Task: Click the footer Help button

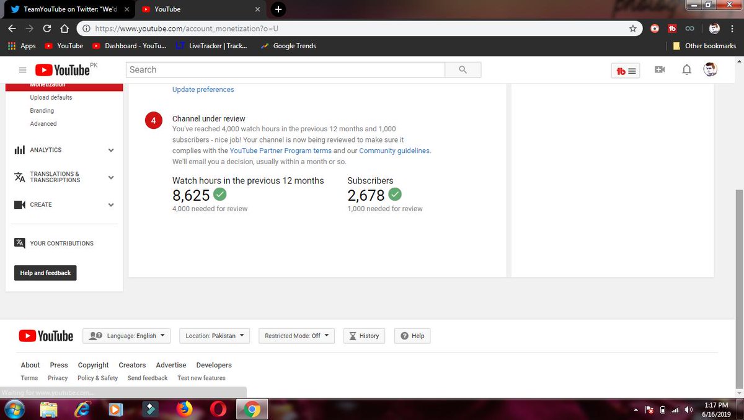Action: [412, 336]
